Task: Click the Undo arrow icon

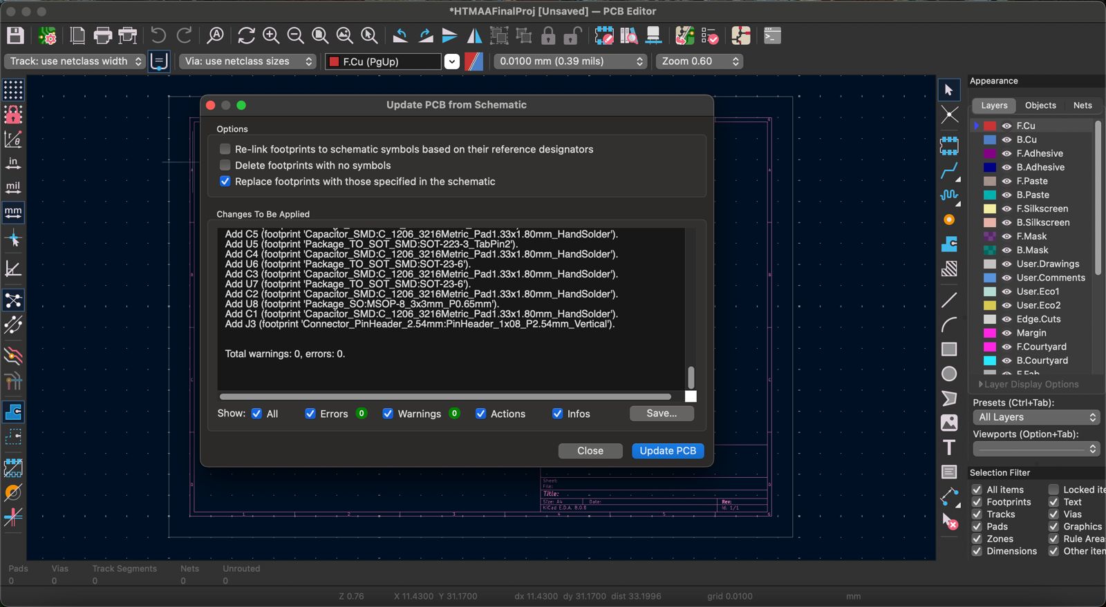Action: [158, 36]
